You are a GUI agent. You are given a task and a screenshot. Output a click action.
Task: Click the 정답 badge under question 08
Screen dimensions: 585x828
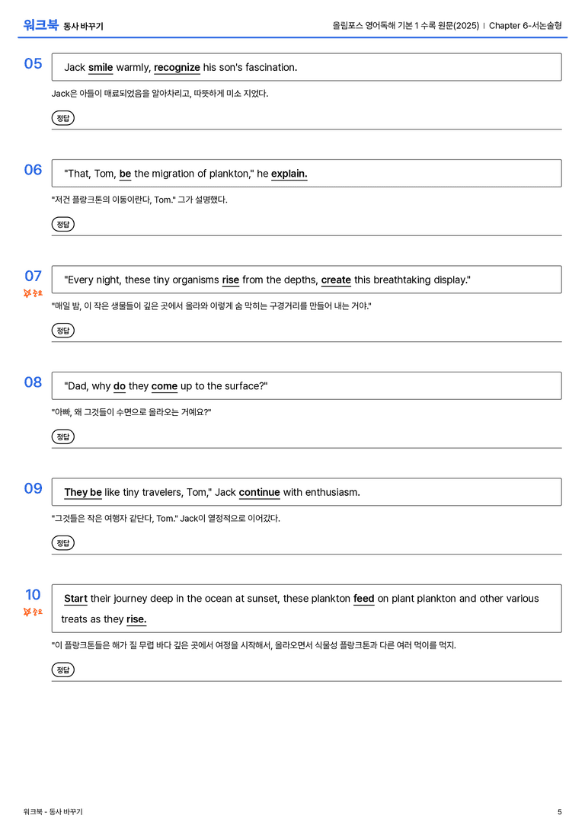(x=62, y=436)
